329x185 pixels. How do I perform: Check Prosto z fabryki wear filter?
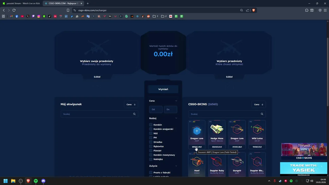151,173
